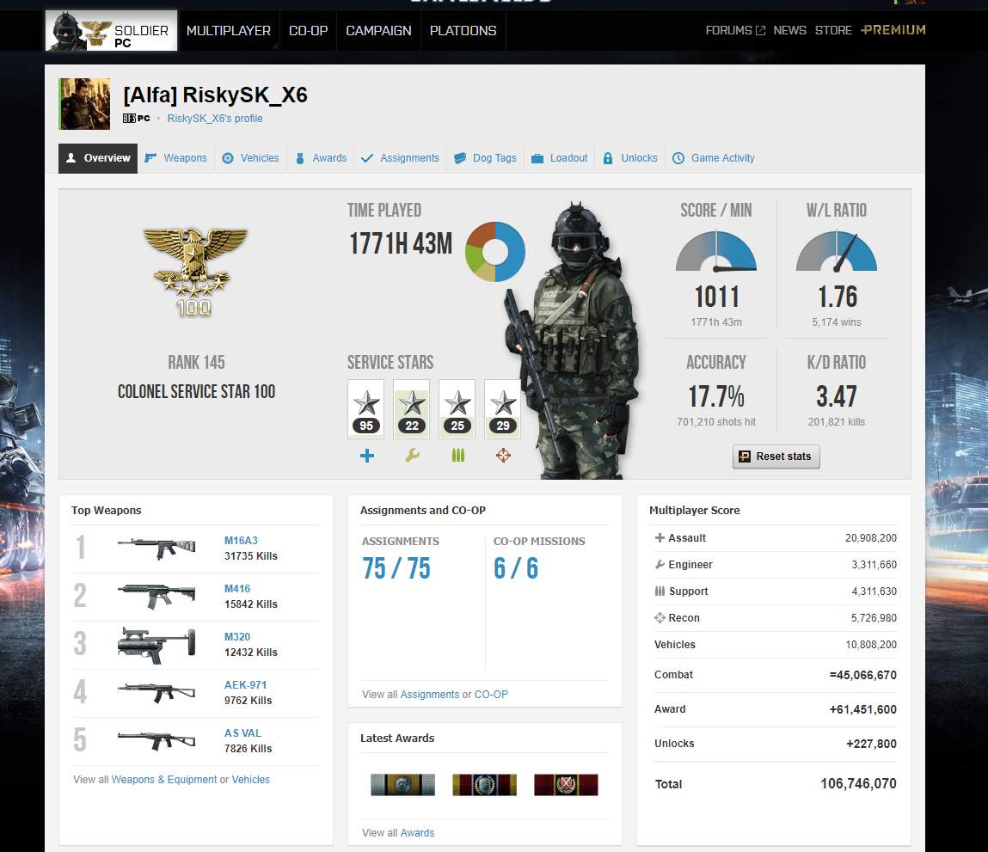Screen dimensions: 988x852
Task: Open the Overview tab
Action: click(x=98, y=158)
